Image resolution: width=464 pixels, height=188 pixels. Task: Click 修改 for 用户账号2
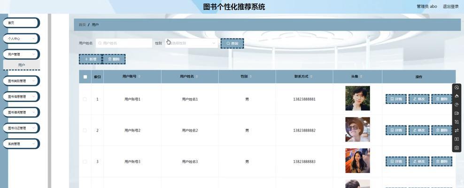click(x=419, y=130)
